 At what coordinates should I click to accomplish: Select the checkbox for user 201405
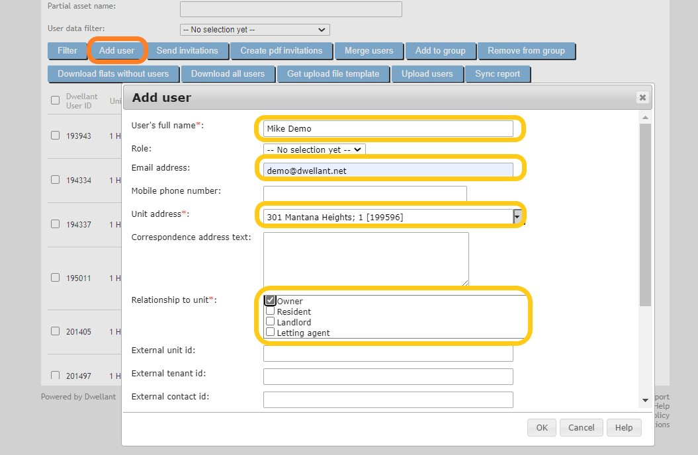click(x=55, y=332)
